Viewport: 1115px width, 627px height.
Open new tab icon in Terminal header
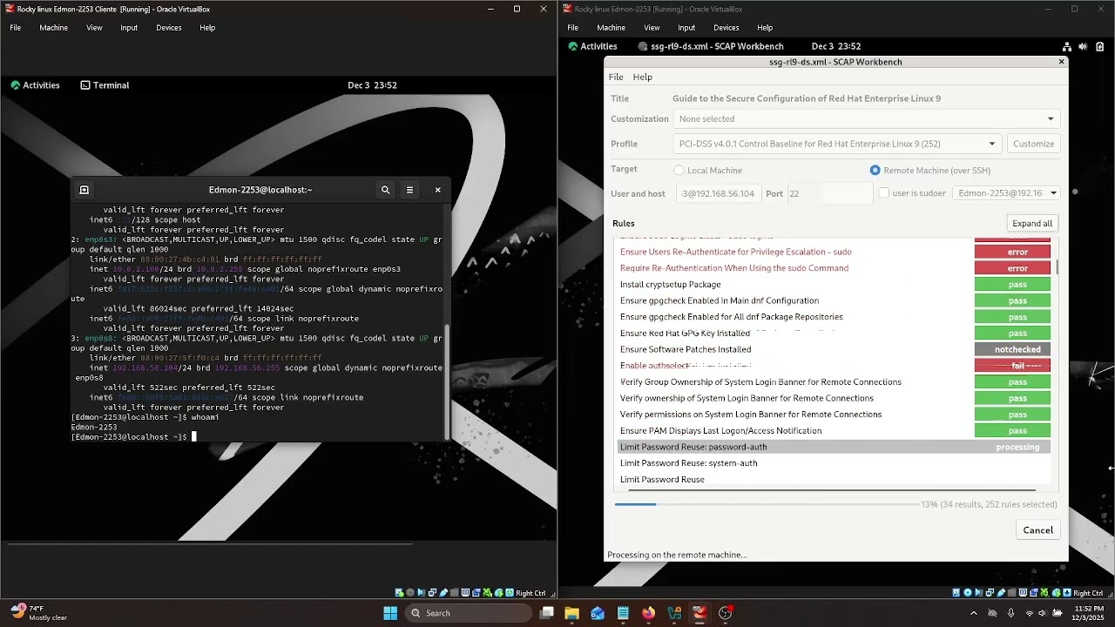click(84, 190)
